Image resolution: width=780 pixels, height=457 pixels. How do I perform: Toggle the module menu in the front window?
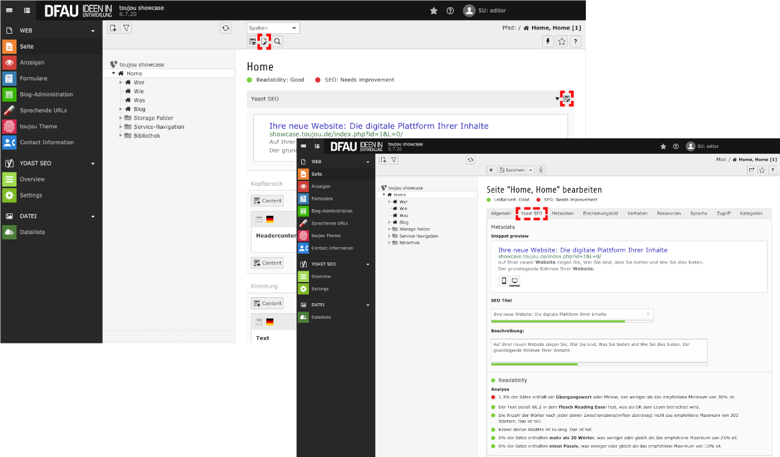304,146
